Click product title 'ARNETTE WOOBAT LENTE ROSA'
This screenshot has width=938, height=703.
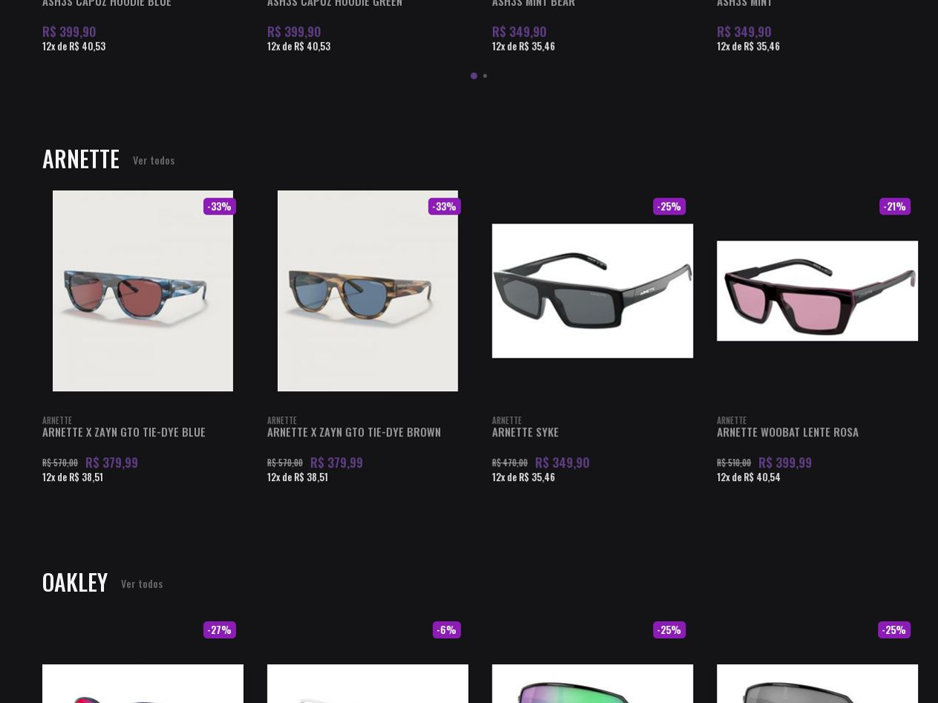click(787, 432)
